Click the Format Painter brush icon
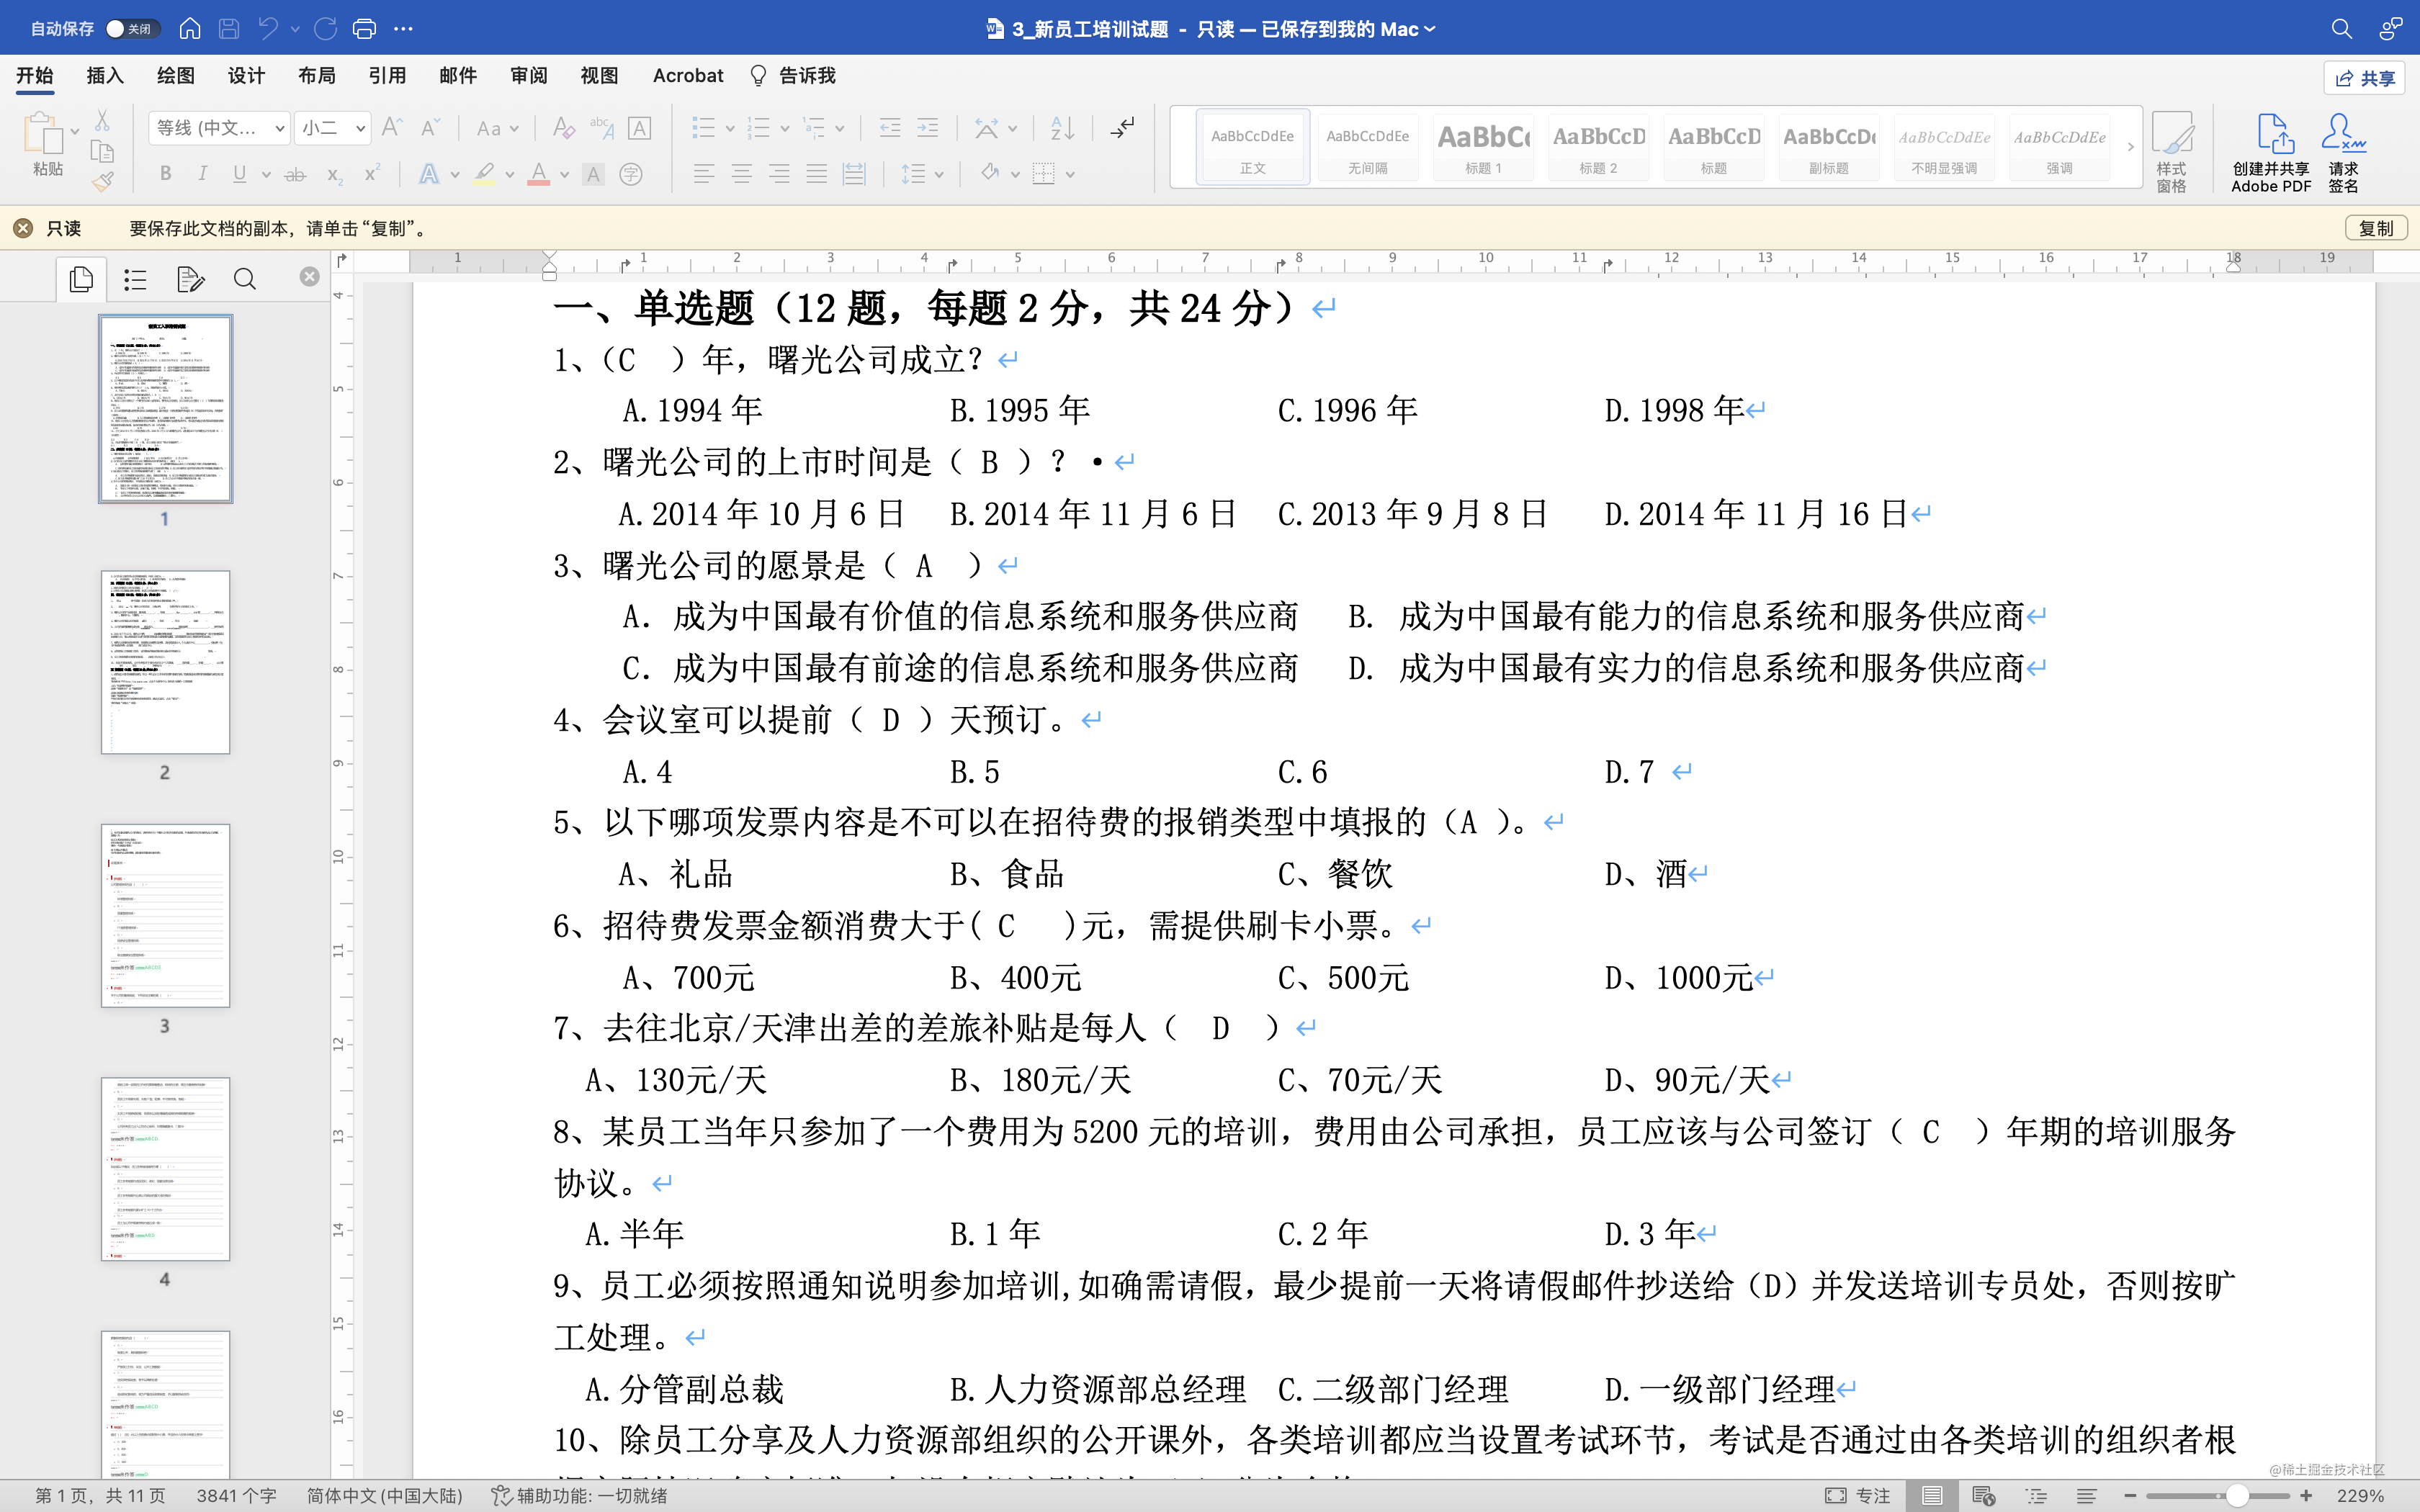2420x1512 pixels. [102, 182]
